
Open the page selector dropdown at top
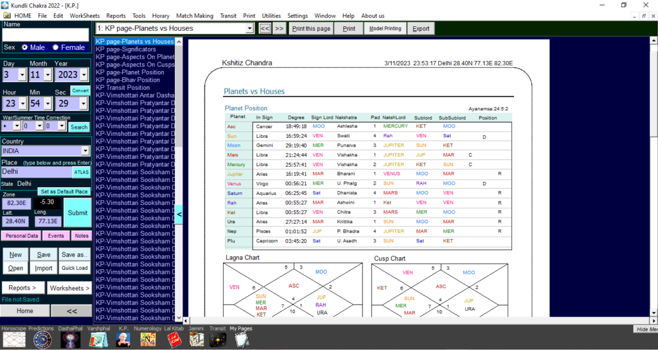pos(250,28)
